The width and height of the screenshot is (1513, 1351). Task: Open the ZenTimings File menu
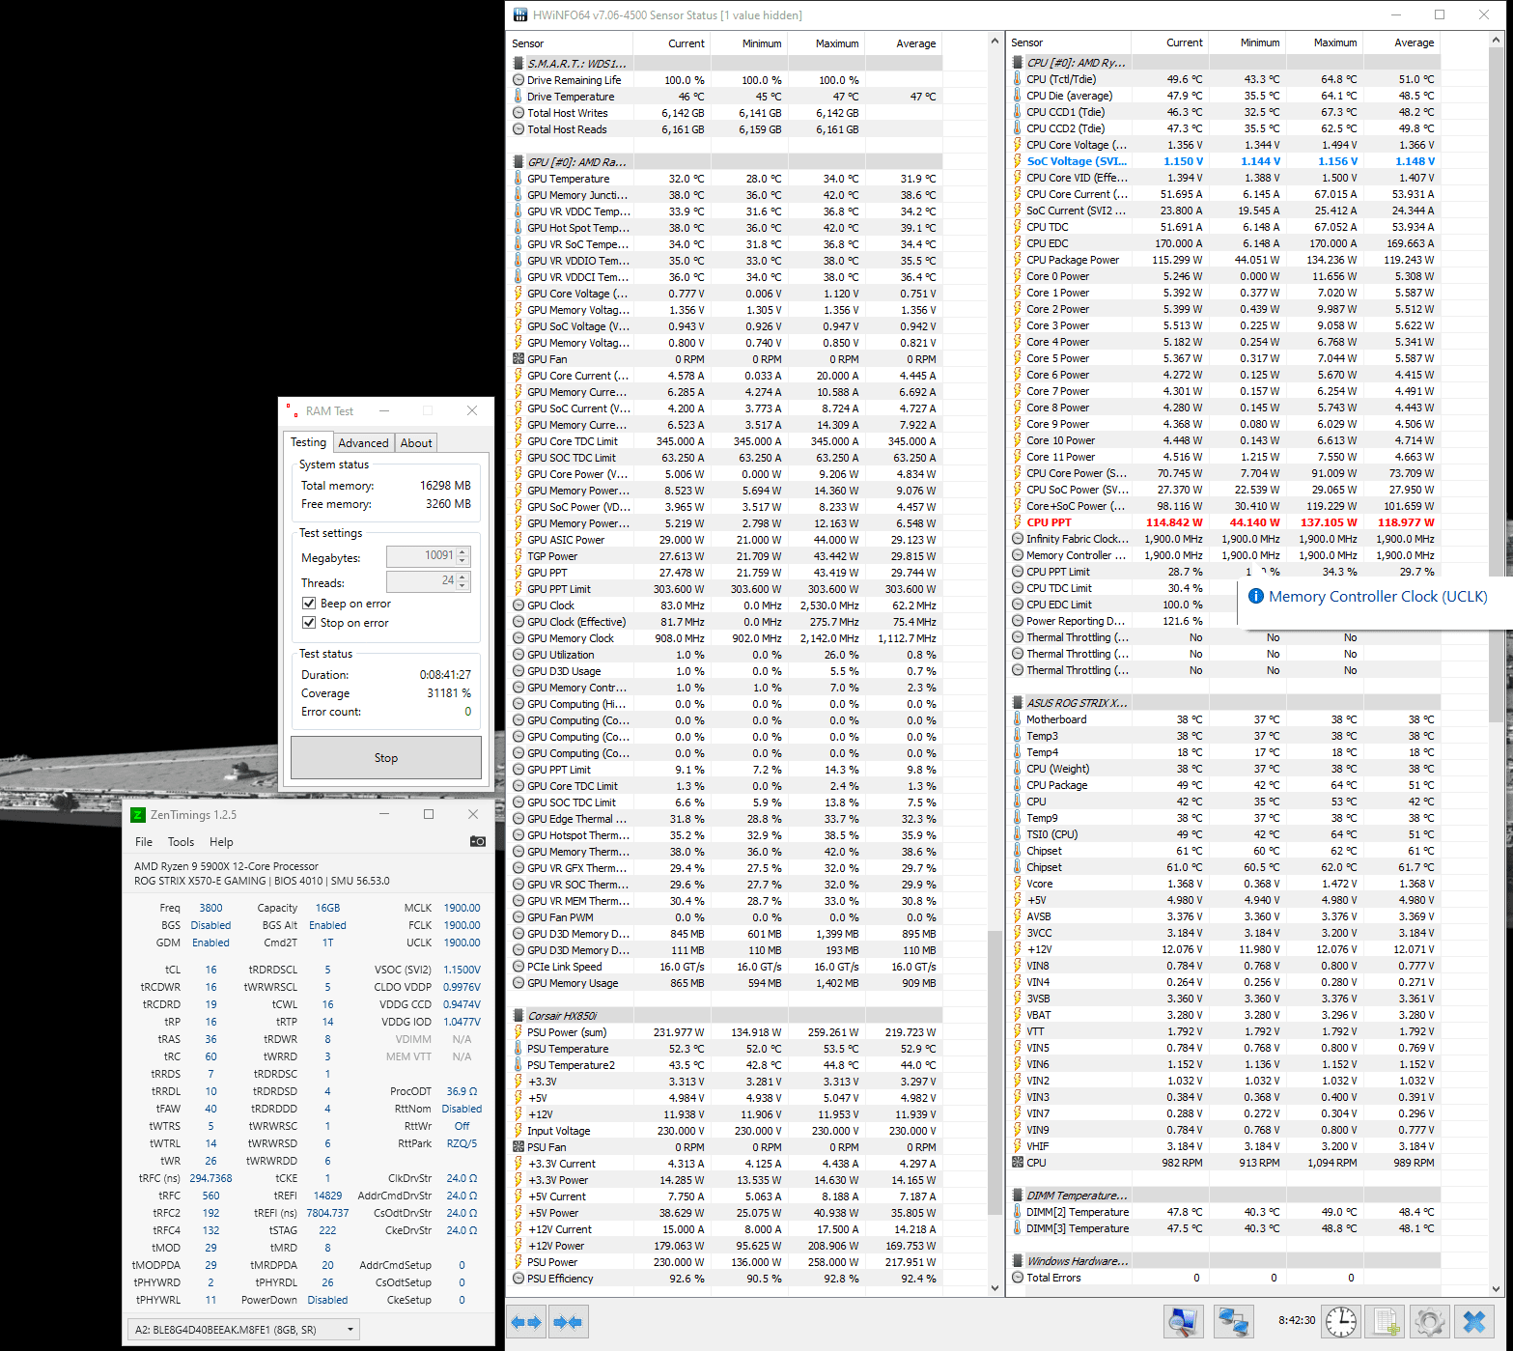[x=144, y=842]
